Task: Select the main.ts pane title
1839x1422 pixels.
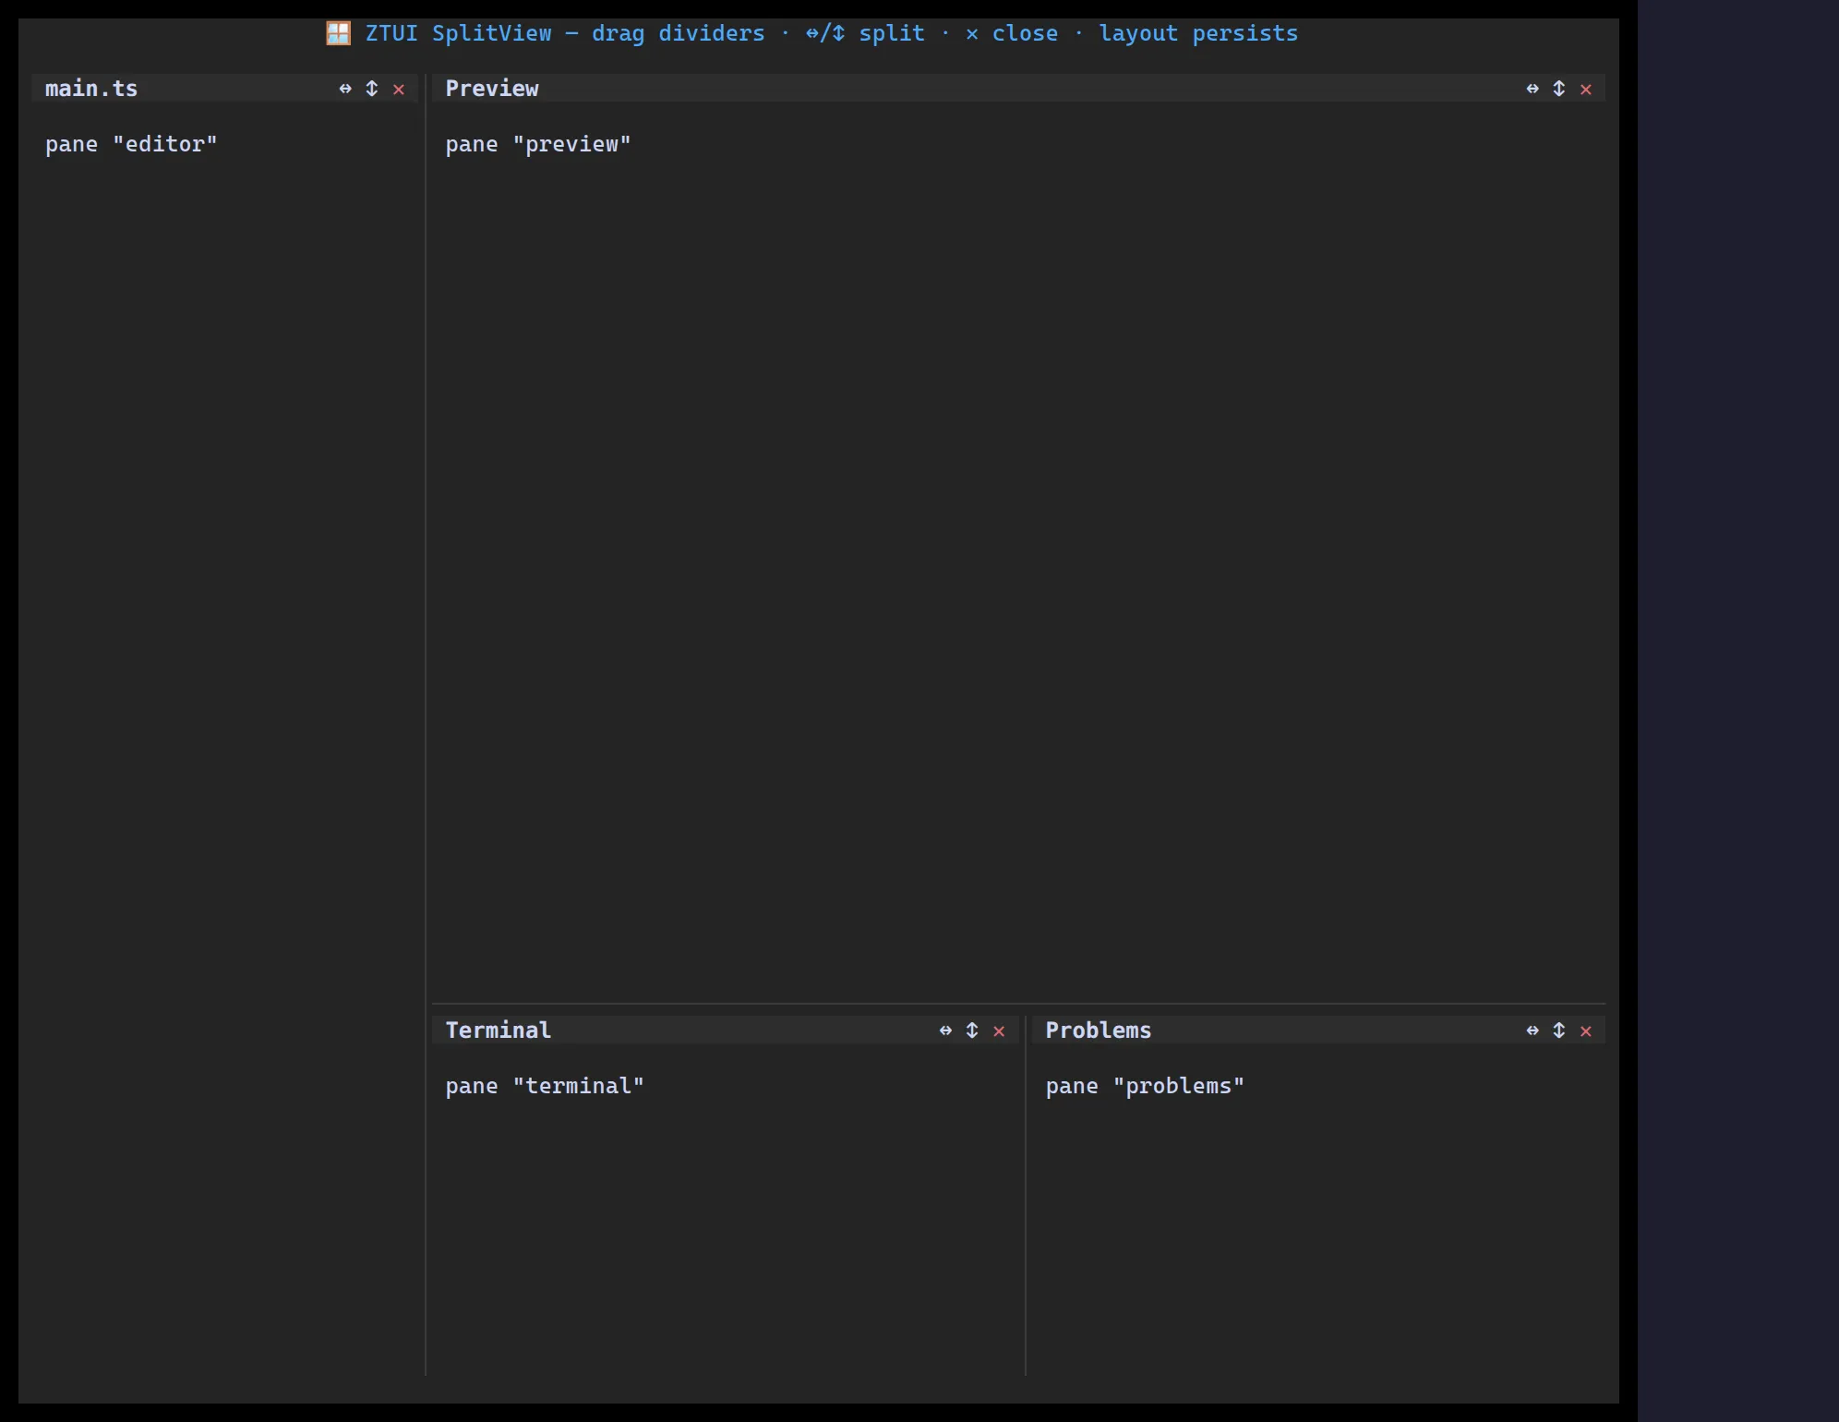Action: click(91, 89)
